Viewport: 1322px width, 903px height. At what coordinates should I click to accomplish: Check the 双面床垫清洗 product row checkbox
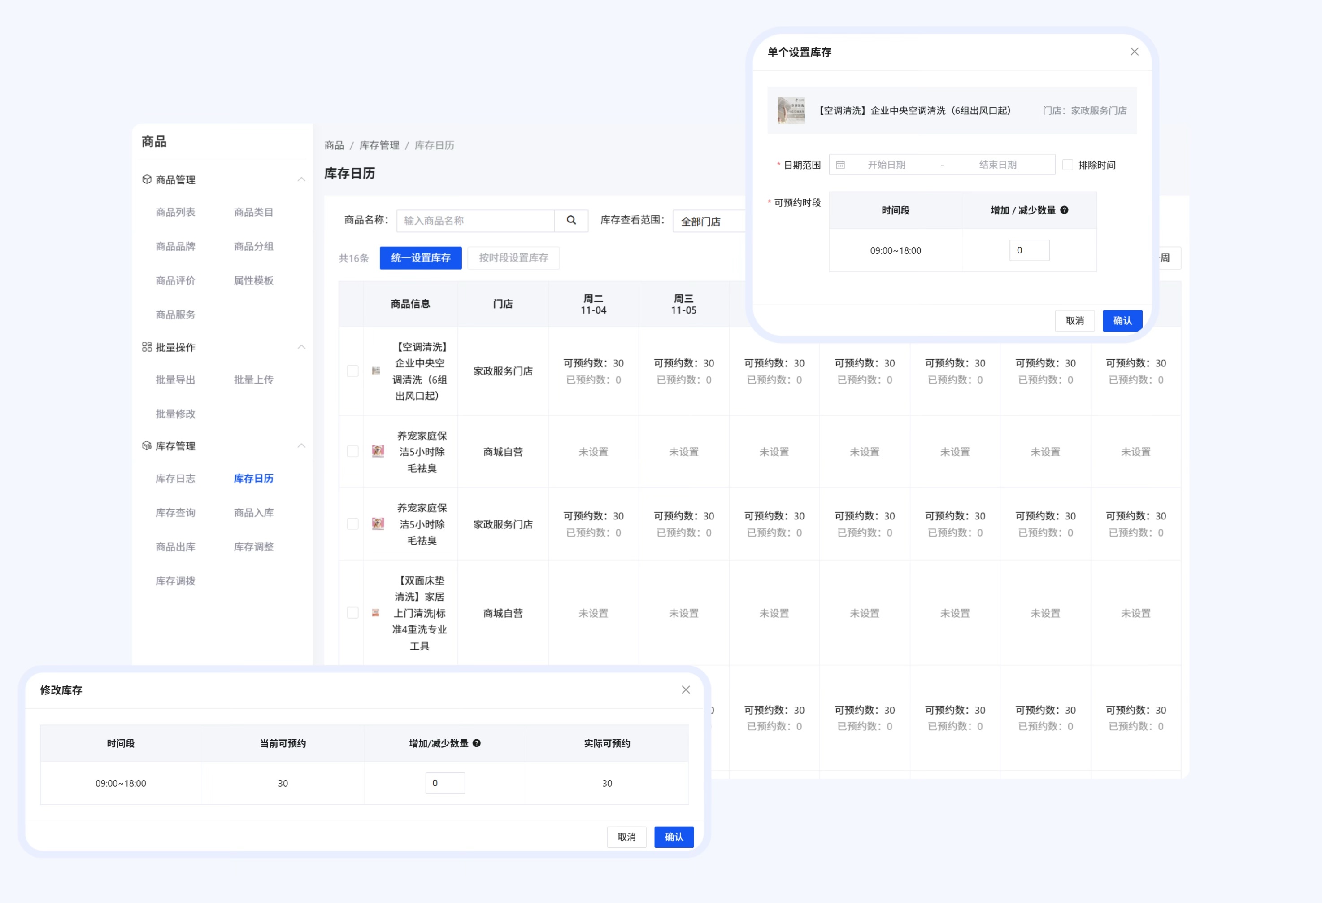[352, 613]
